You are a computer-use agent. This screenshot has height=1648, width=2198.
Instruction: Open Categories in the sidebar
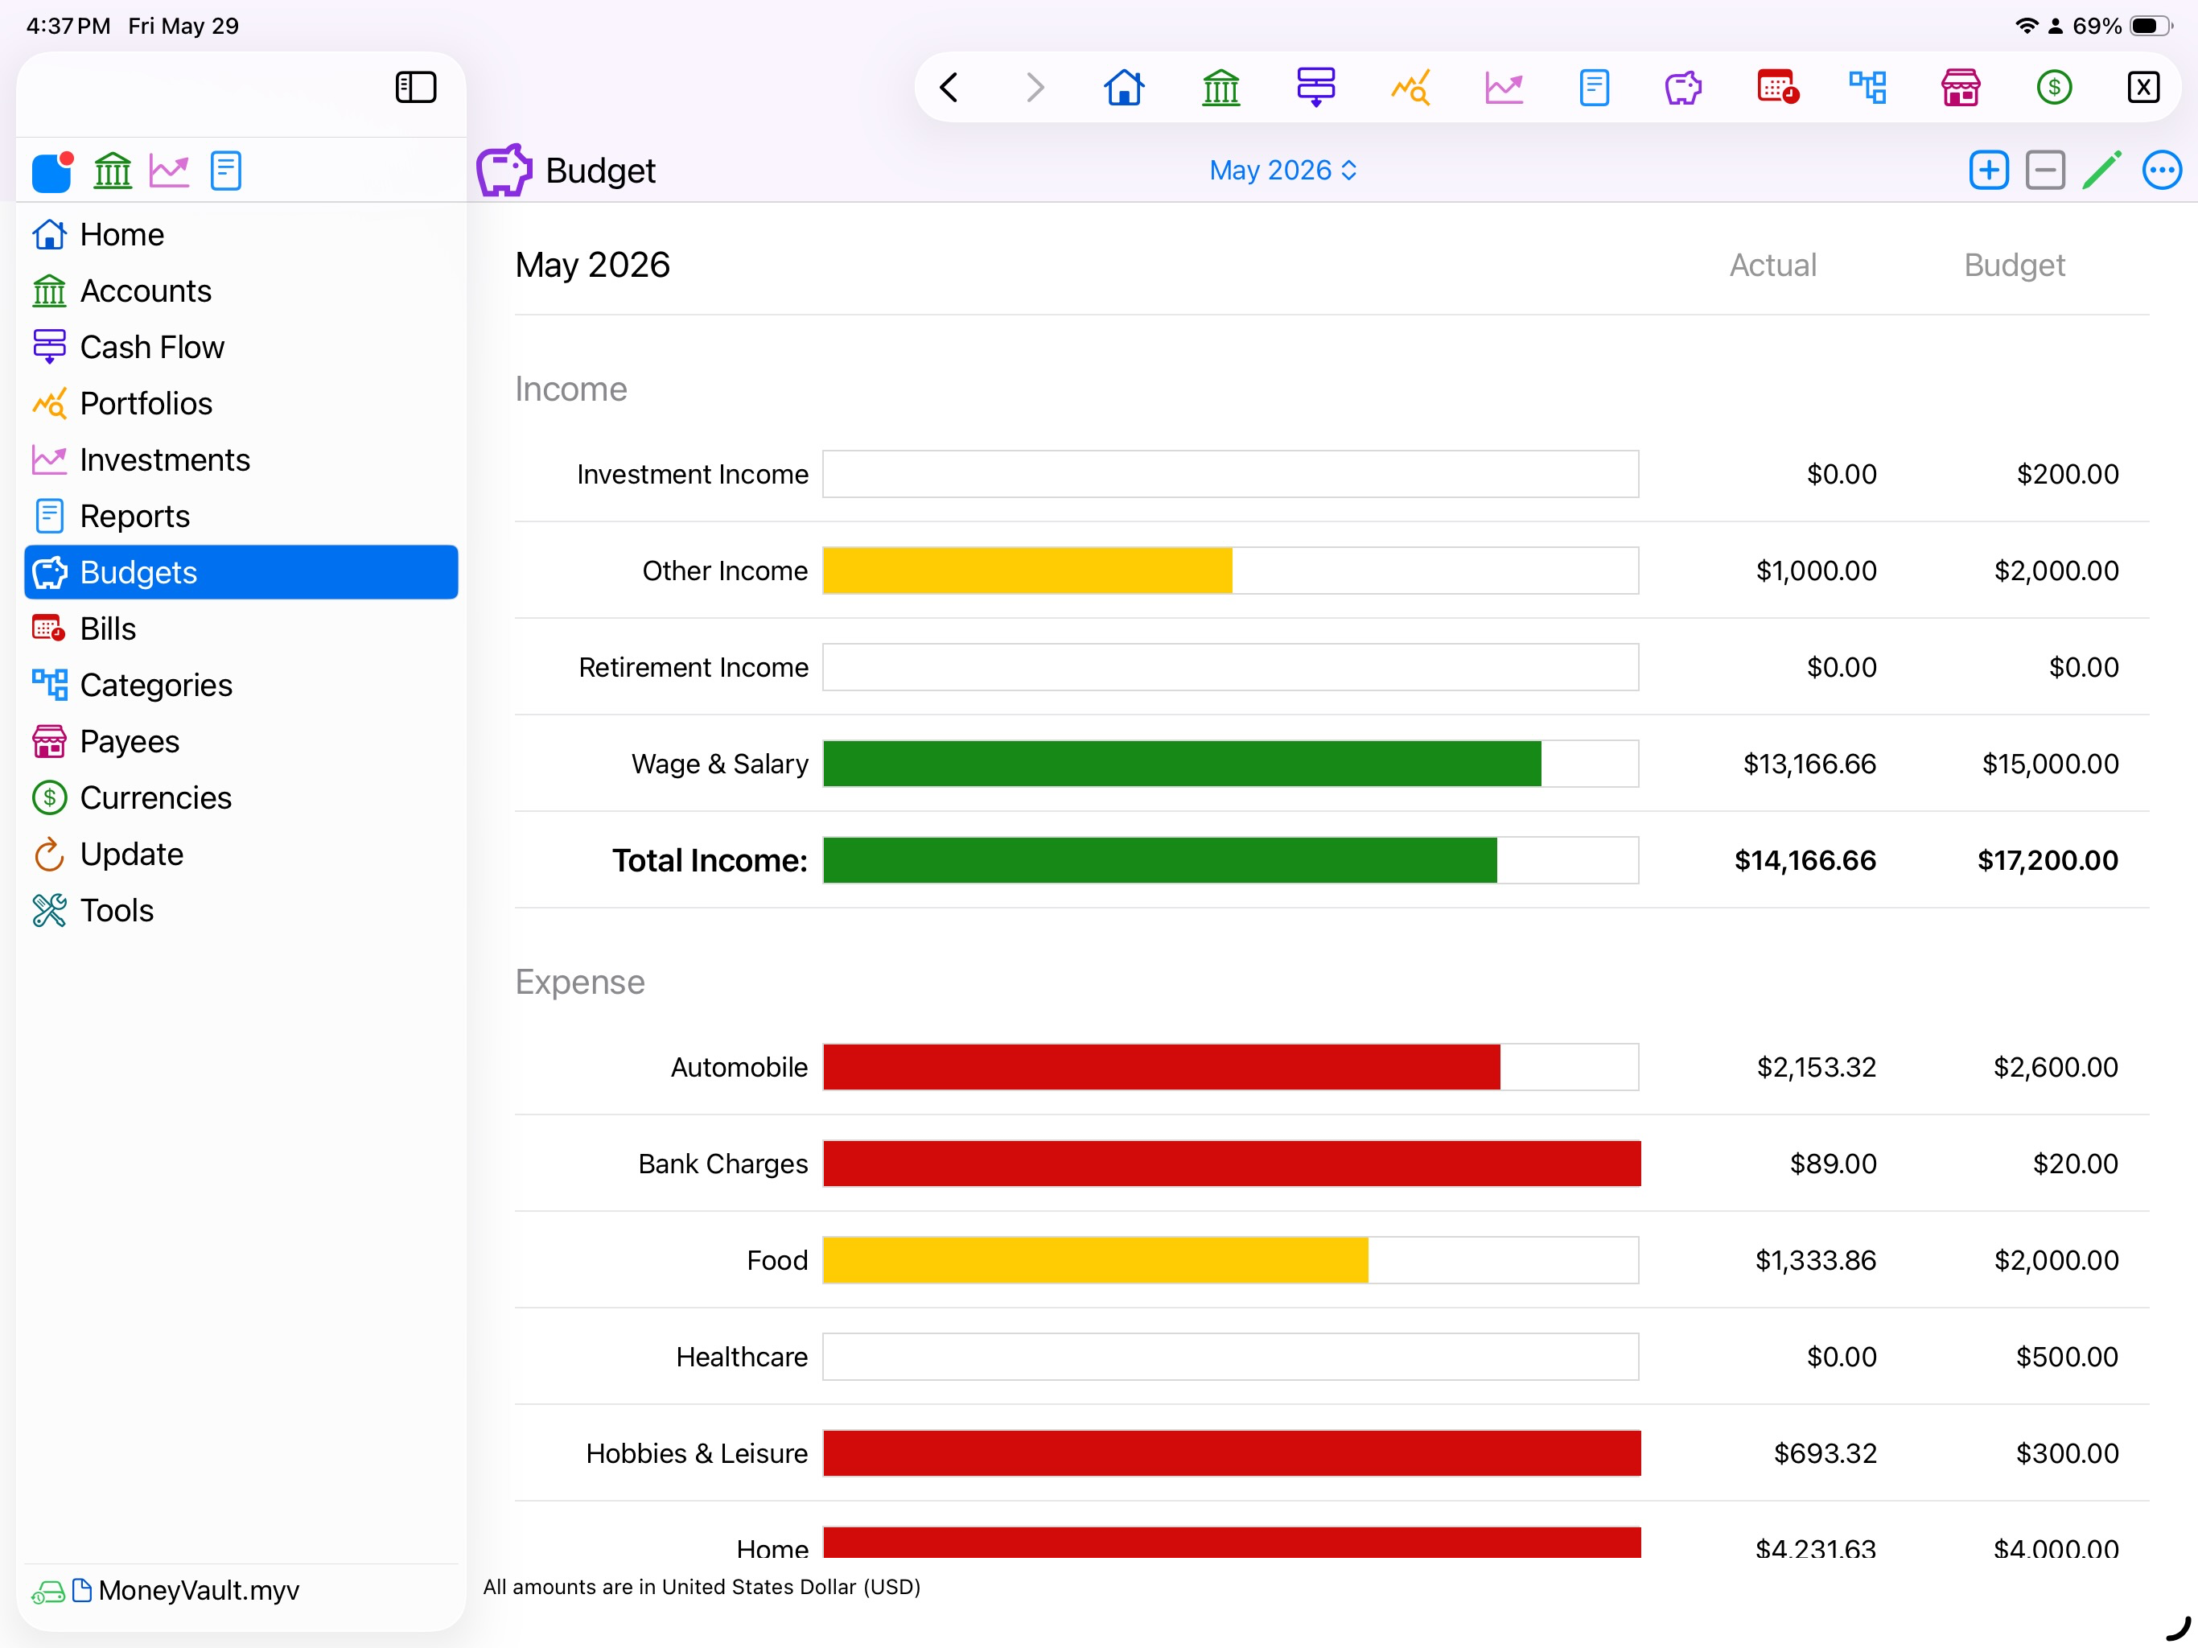241,685
